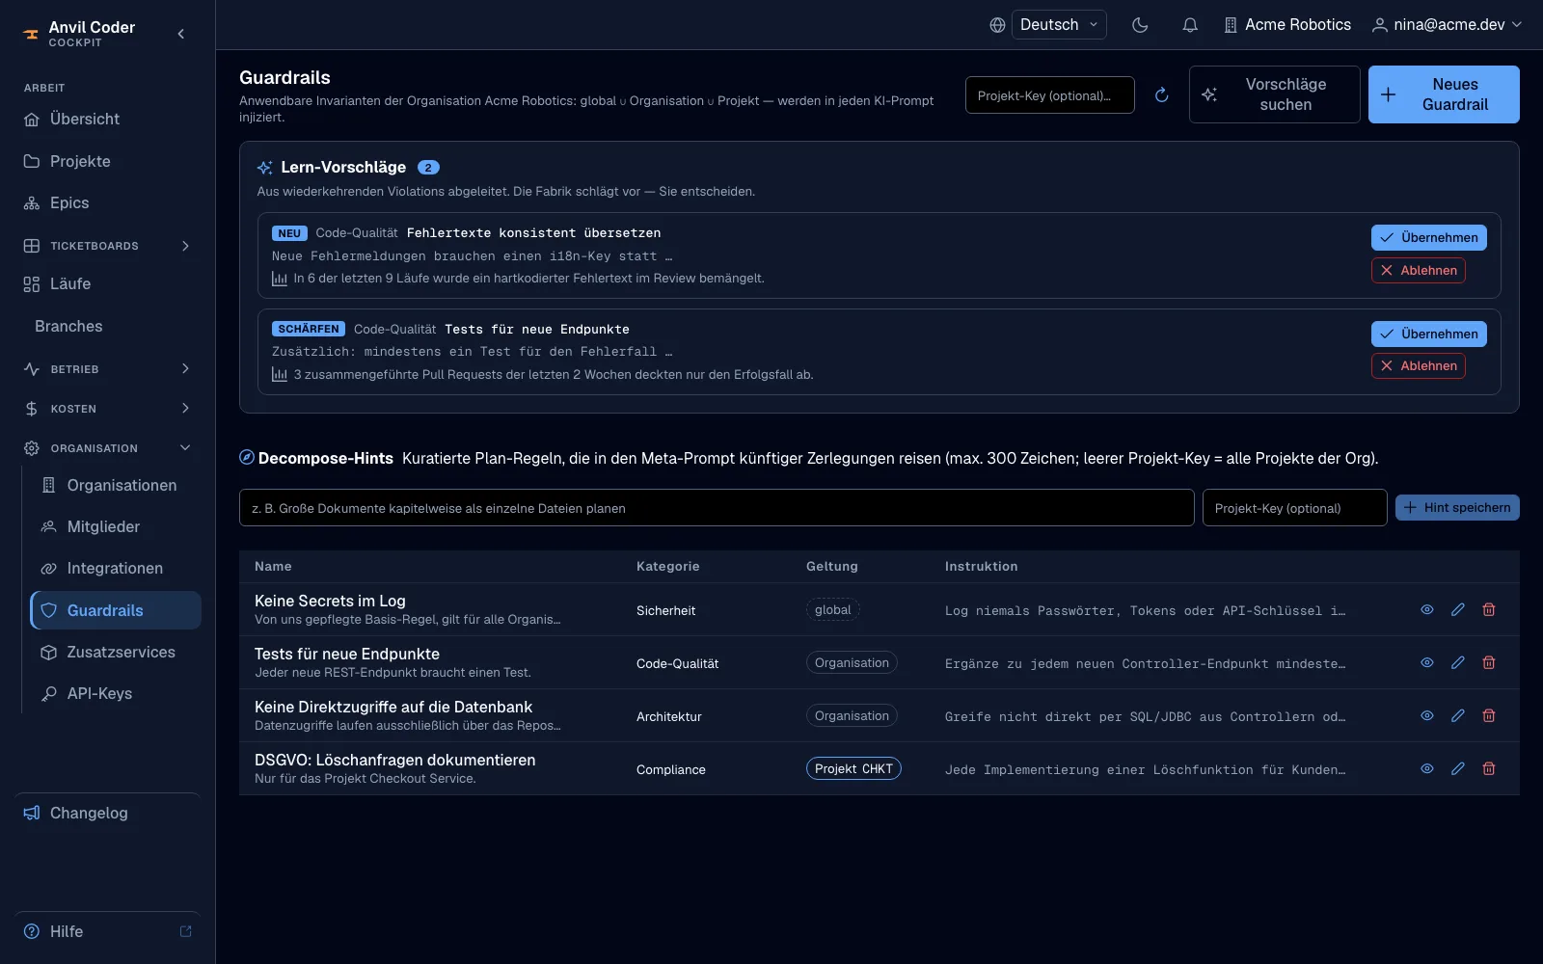Expand the BETRIEB section

[x=107, y=369]
